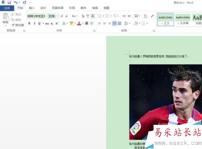Viewport: 202px width, 149px height.
Task: Click the Borders grid icon
Action: pos(143,23)
